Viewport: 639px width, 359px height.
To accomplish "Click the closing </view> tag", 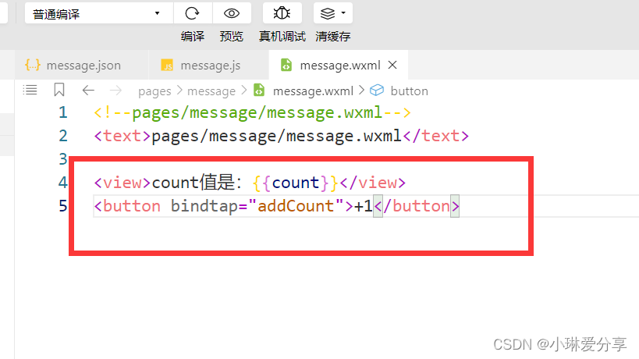I will click(372, 183).
